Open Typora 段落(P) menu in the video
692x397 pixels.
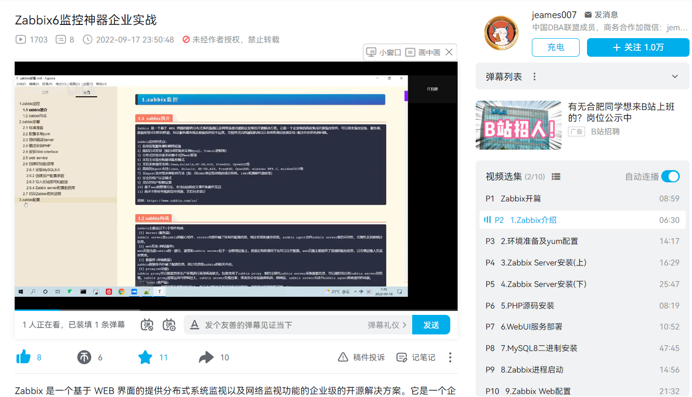[x=47, y=84]
